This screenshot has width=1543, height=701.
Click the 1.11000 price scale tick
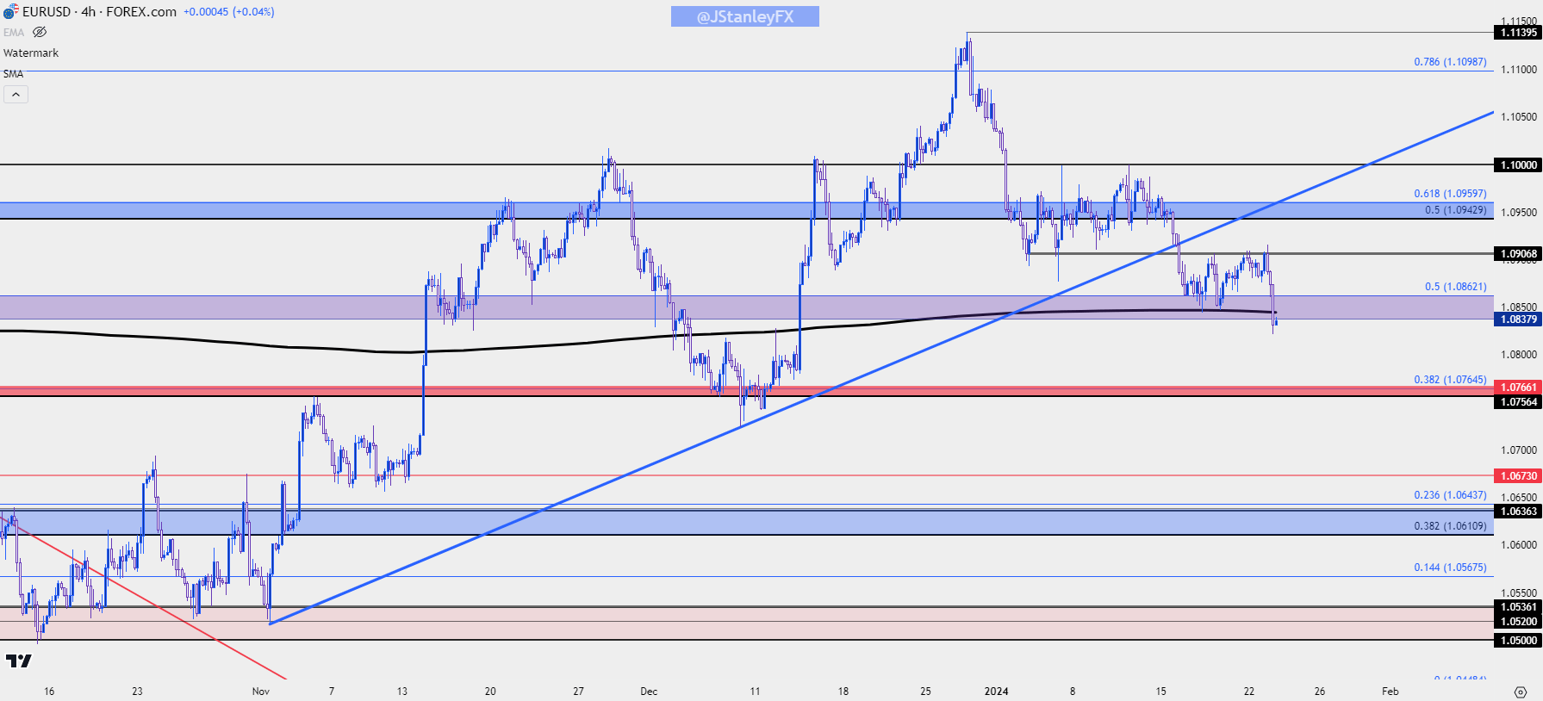[1519, 70]
